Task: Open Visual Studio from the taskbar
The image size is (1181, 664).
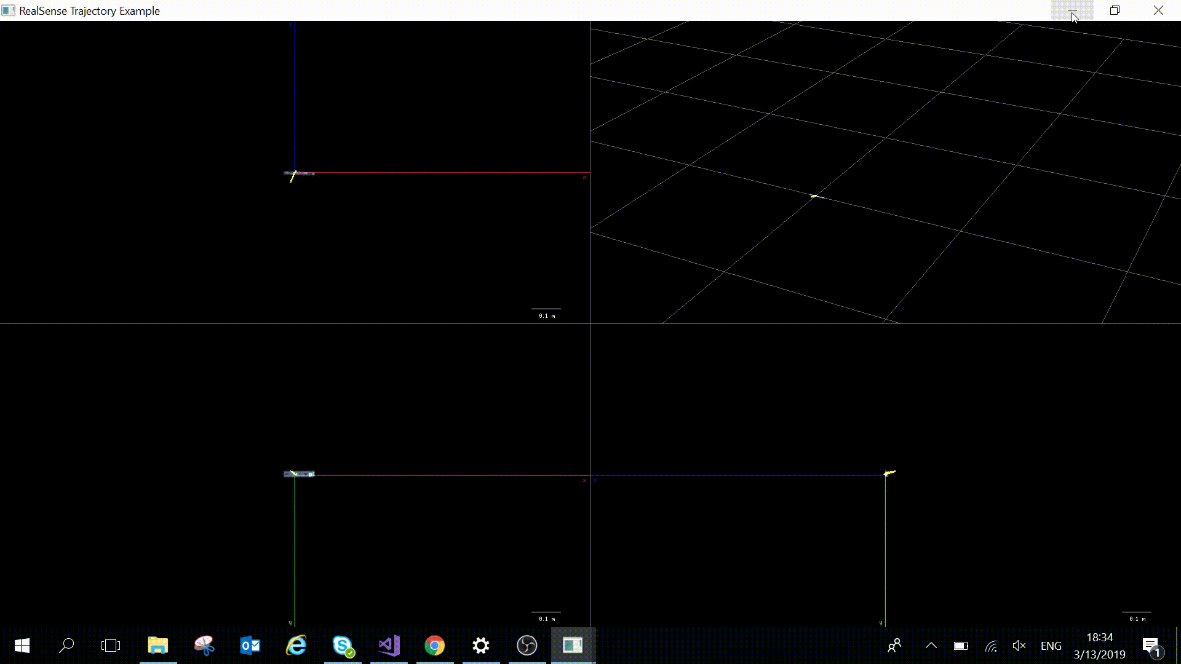Action: pos(389,646)
